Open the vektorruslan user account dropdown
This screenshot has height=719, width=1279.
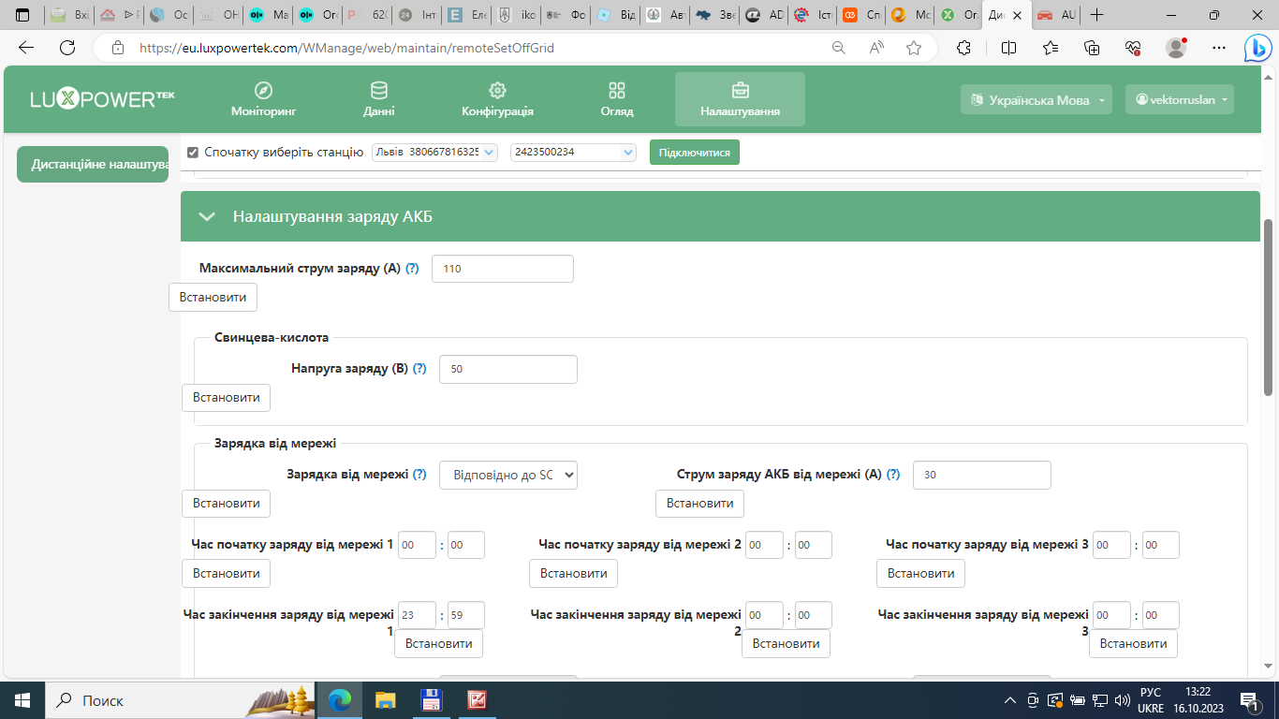pyautogui.click(x=1180, y=100)
